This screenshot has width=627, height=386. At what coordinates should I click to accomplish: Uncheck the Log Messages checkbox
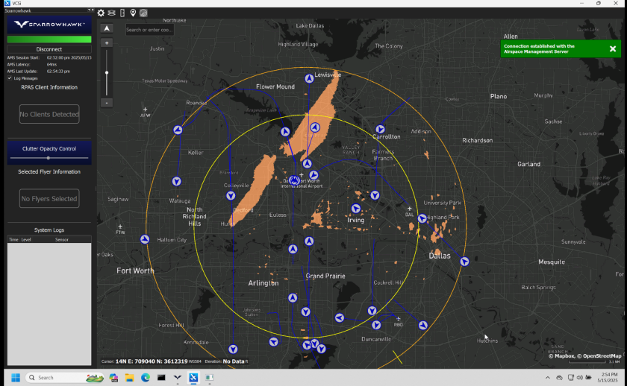coord(10,78)
